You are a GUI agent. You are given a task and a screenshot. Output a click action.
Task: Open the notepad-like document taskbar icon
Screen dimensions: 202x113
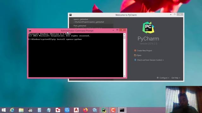tap(39, 110)
